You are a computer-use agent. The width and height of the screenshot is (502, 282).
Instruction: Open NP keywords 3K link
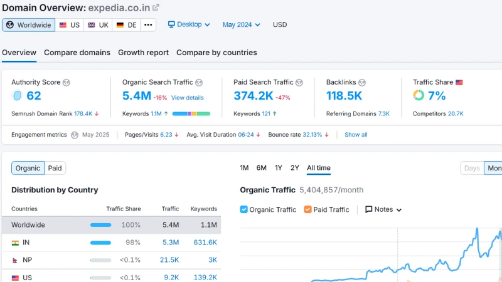click(x=213, y=260)
